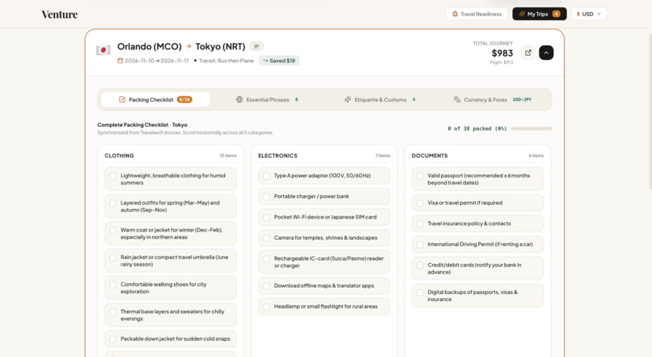Check Layered outfits for spring item

click(112, 203)
